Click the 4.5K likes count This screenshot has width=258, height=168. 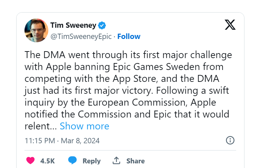[47, 161]
